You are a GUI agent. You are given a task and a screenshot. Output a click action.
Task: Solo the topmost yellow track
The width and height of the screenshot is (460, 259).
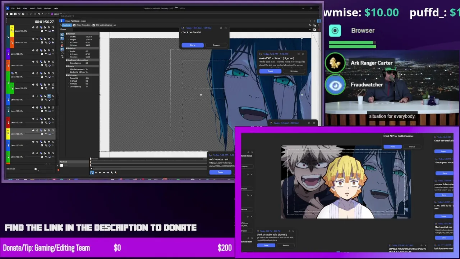pos(53,27)
